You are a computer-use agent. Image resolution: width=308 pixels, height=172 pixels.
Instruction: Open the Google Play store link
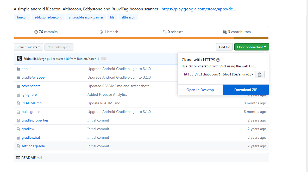199,9
